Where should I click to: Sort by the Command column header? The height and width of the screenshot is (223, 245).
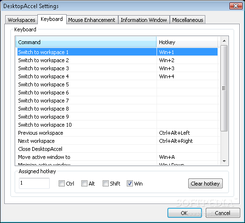[86, 42]
